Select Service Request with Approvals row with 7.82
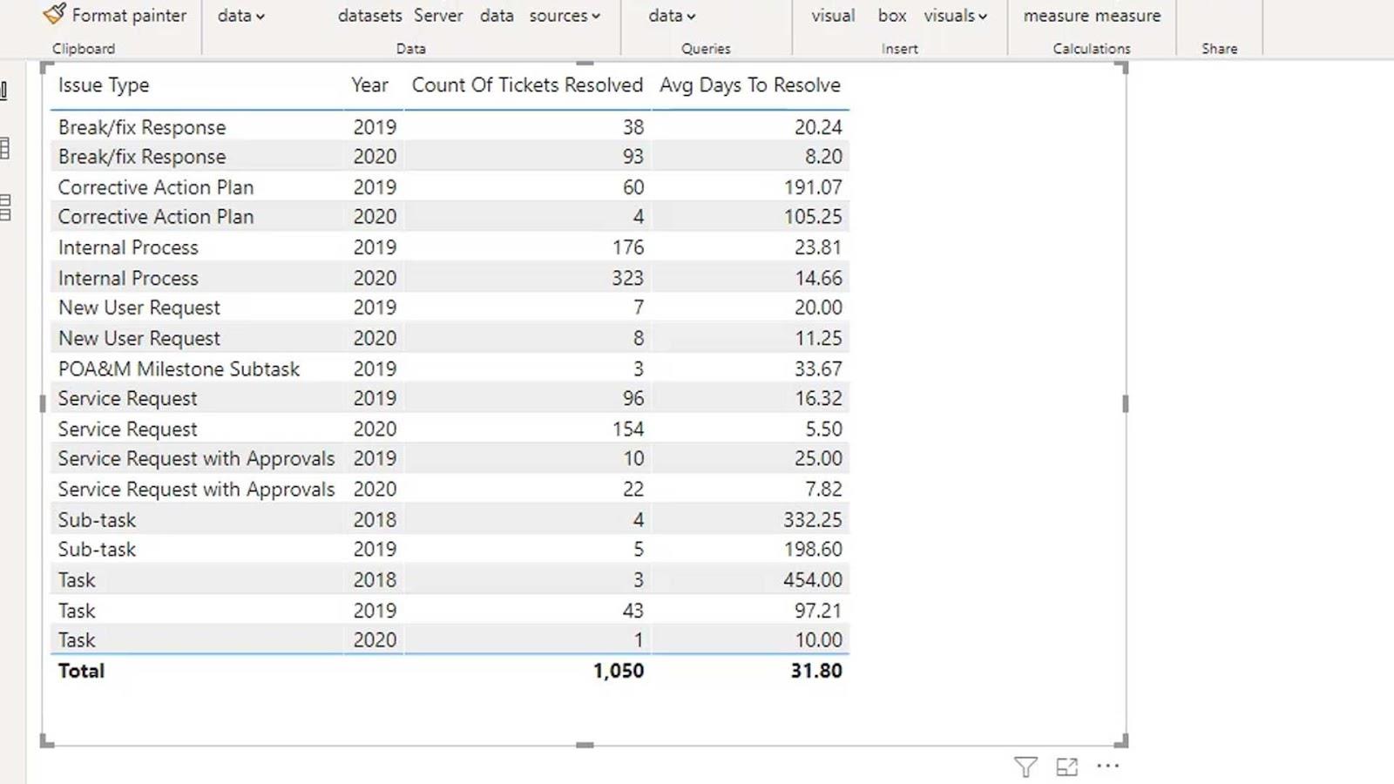Screen dimensions: 1394x784 [450, 489]
